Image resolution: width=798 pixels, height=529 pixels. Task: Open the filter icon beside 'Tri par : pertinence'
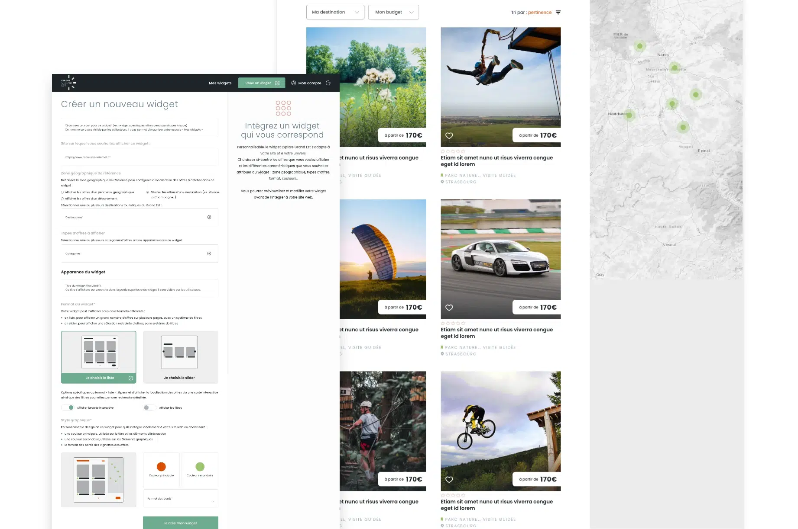coord(558,12)
